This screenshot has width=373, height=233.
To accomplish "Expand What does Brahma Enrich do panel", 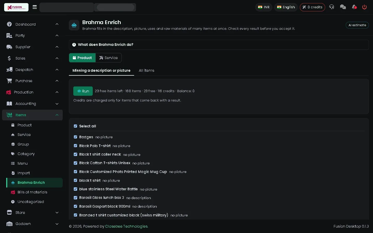I will coord(219,45).
